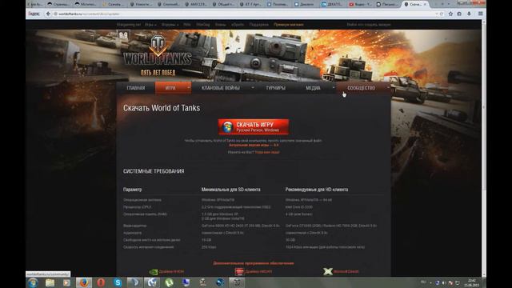Show hidden system tray icons
Screen dimensions: 512x288
coord(430,282)
